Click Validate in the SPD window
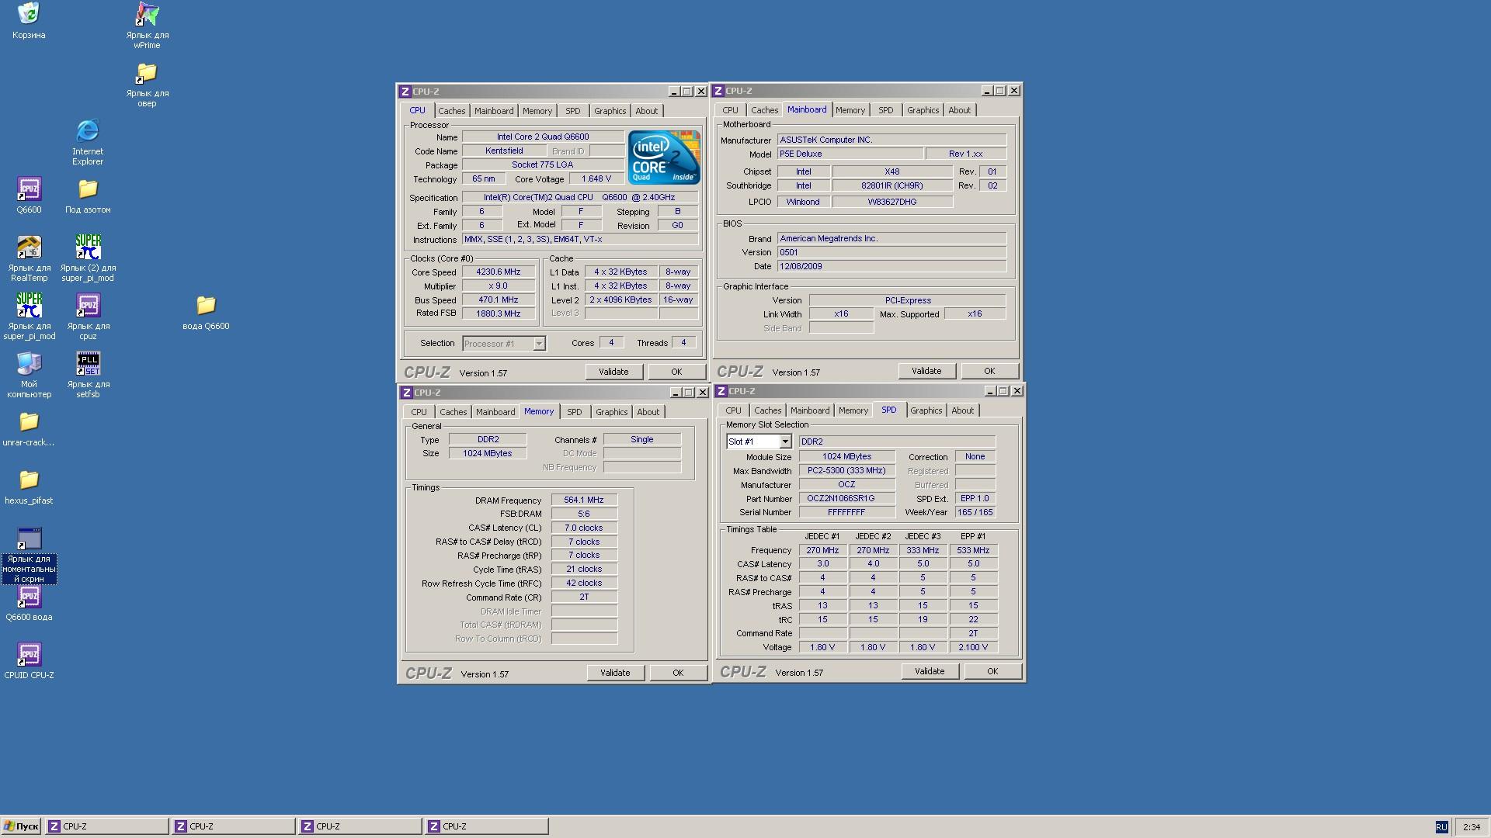The image size is (1491, 838). point(930,671)
